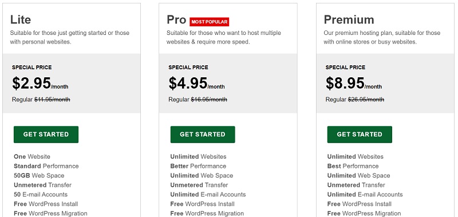Image resolution: width=458 pixels, height=217 pixels.
Task: Select the Premium plan heading
Action: (x=349, y=19)
